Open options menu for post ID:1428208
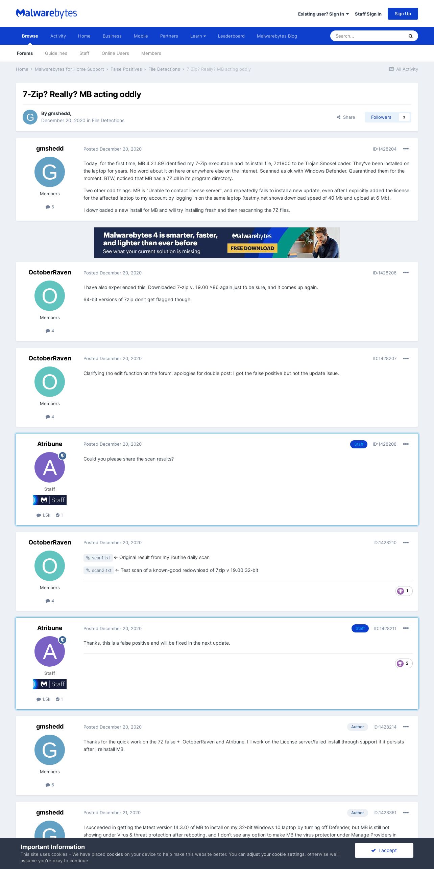This screenshot has height=869, width=434. click(406, 444)
